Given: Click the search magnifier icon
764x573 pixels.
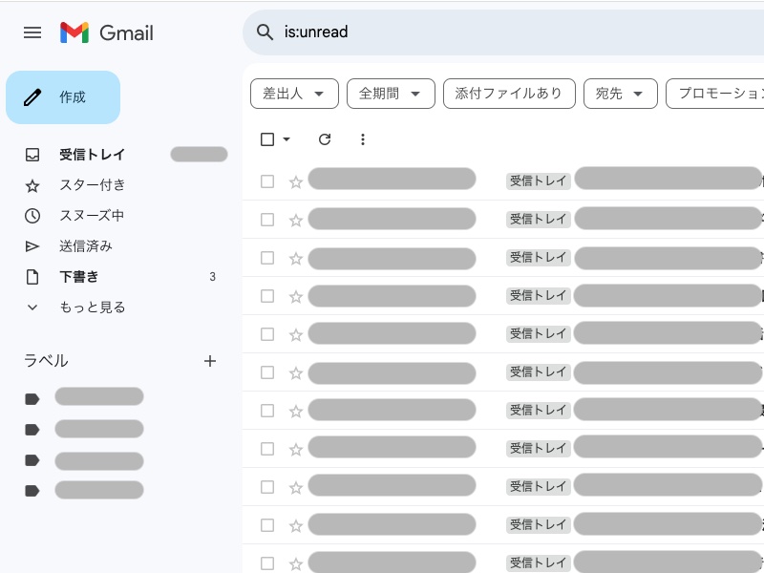Looking at the screenshot, I should [x=265, y=32].
